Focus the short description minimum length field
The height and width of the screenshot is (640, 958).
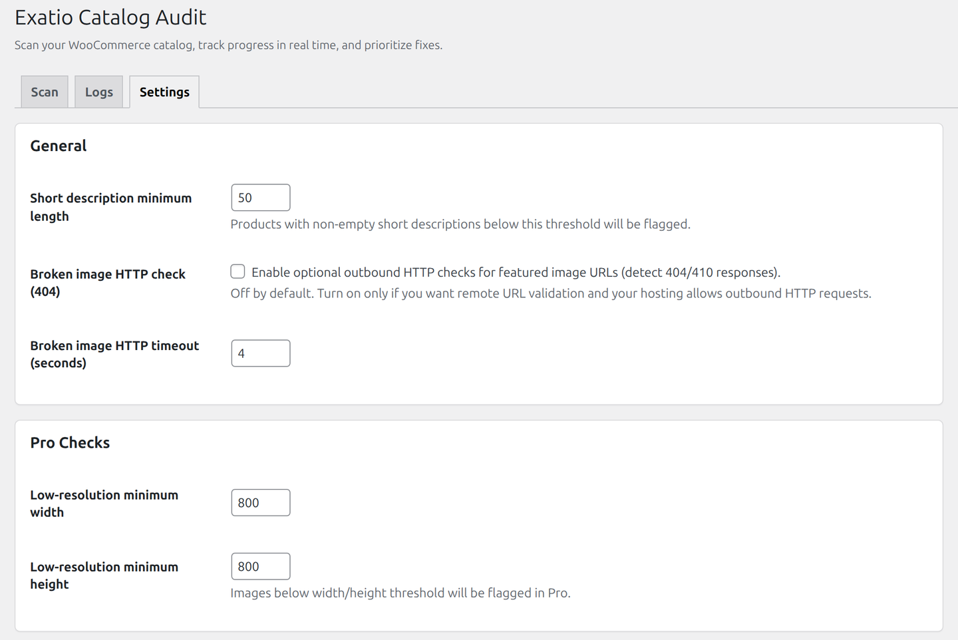click(x=261, y=198)
